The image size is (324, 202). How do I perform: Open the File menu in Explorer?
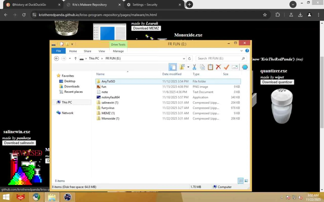point(58,51)
